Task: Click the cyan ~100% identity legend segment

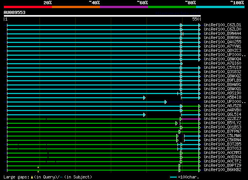Action: tap(220, 7)
